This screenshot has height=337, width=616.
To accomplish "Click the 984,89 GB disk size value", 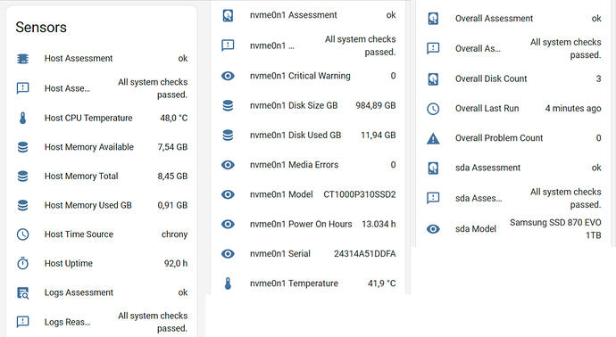I will 376,105.
